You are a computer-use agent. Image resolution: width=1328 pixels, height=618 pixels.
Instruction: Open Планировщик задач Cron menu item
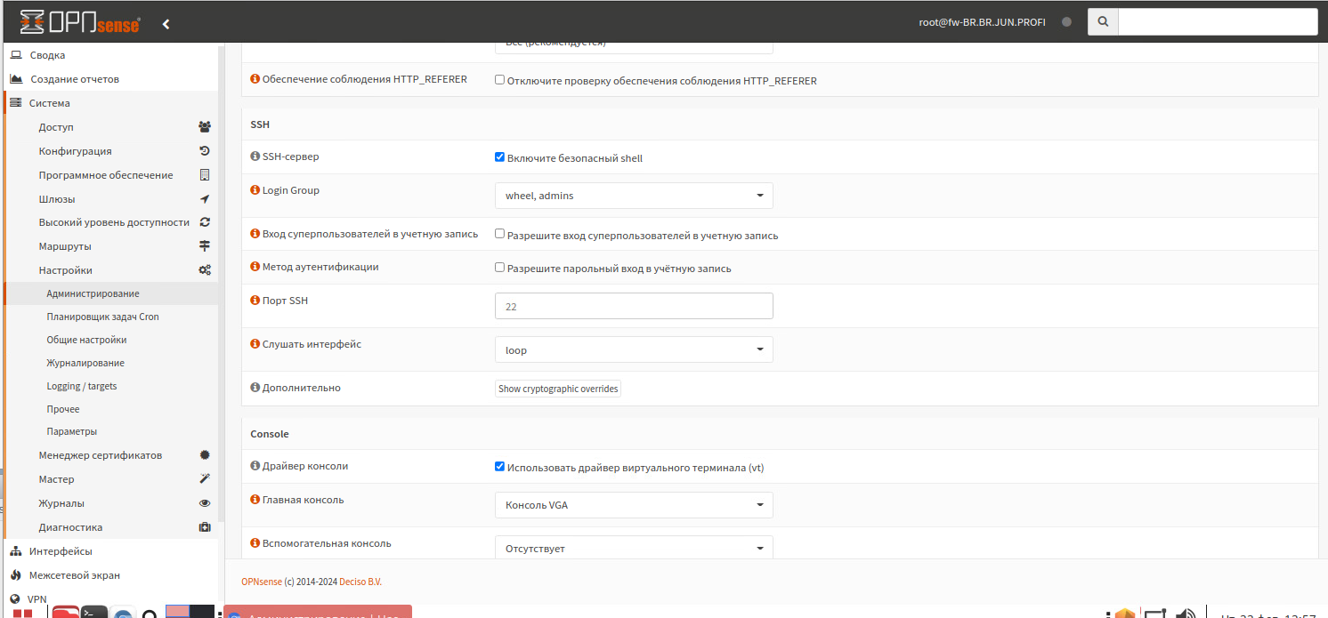click(102, 317)
